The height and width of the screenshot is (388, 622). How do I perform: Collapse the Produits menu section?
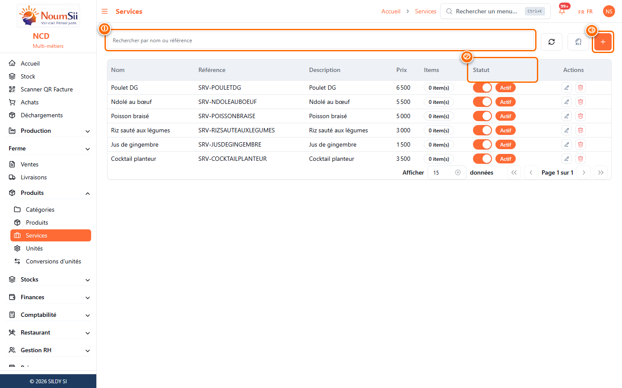coord(49,193)
